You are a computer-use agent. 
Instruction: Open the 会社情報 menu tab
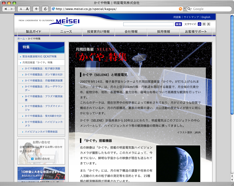(131, 32)
